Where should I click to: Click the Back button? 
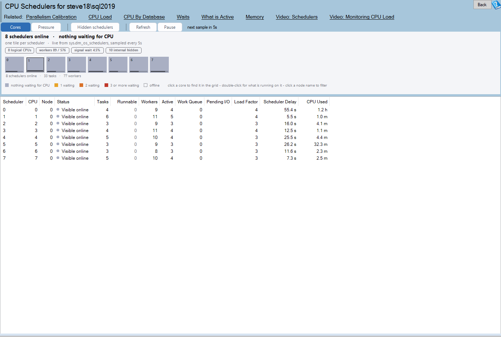coord(482,5)
